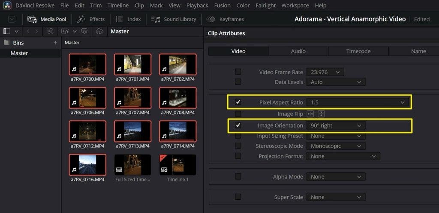Expand the chevron beside the image sparkle icon
The image size is (439, 213).
tap(75, 32)
